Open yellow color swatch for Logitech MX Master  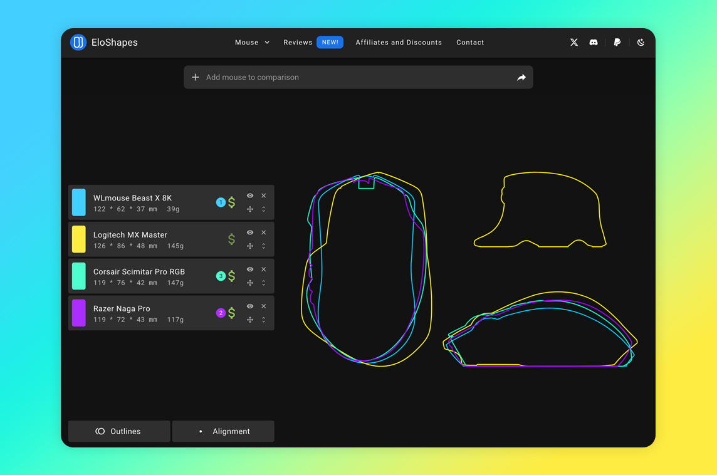(78, 239)
